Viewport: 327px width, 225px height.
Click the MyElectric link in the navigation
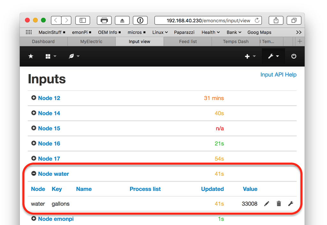(x=91, y=41)
